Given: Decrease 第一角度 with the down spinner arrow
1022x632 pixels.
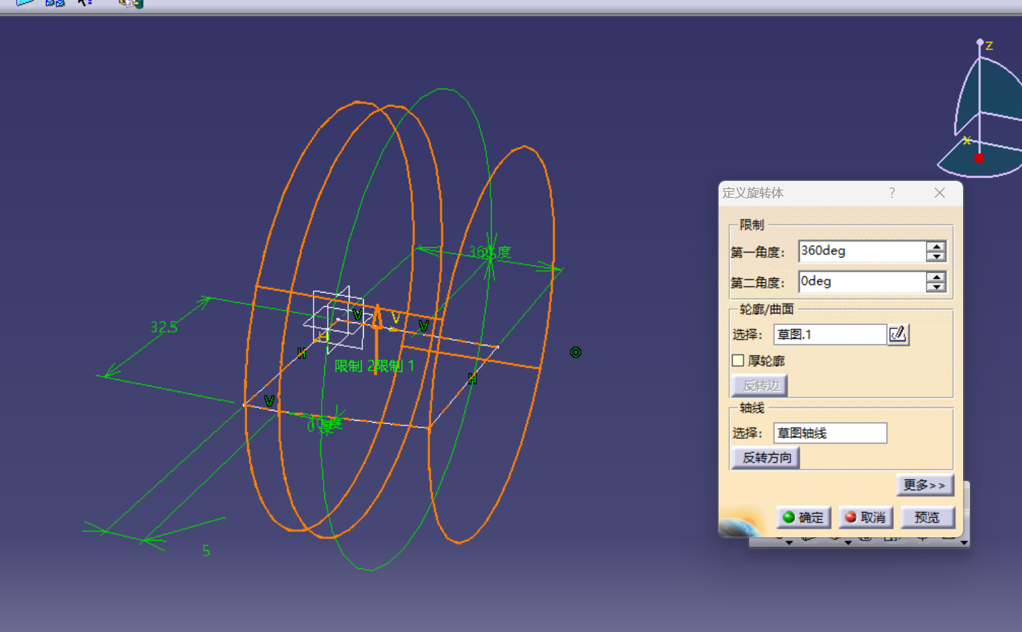Looking at the screenshot, I should (936, 256).
